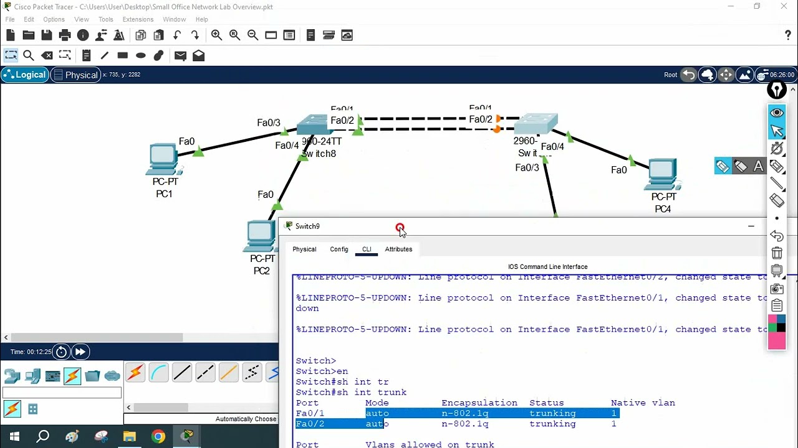
Task: Pick the Copper Cross-Over dashed cable
Action: point(205,373)
